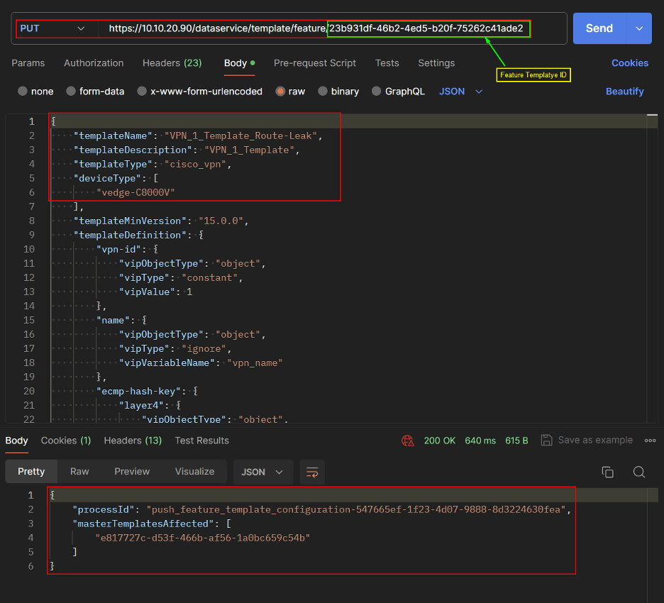664x603 pixels.
Task: Show the response Test Results tab
Action: coord(201,441)
